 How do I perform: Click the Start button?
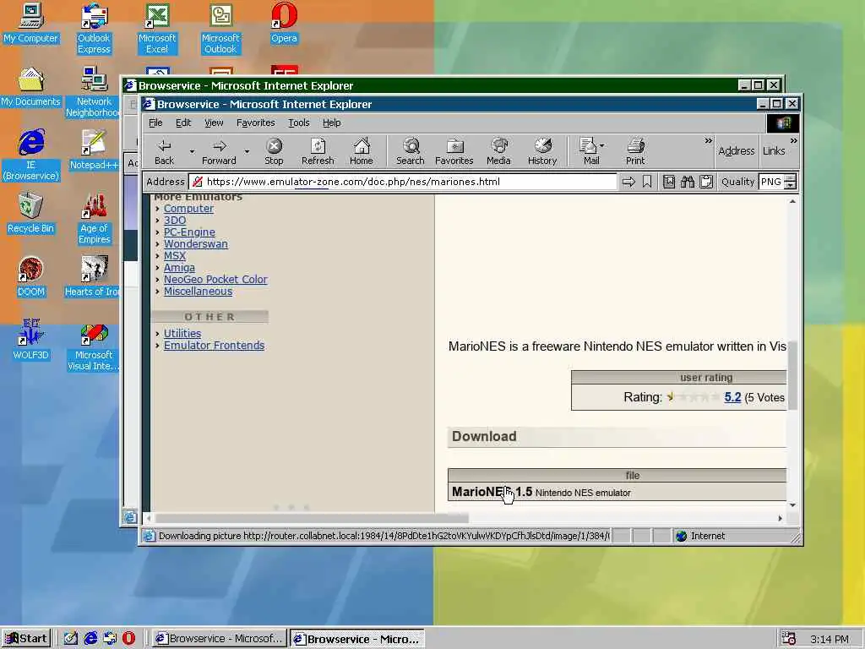click(x=26, y=639)
